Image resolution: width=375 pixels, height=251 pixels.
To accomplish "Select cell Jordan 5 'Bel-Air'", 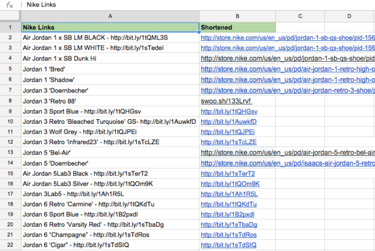I will [x=110, y=152].
